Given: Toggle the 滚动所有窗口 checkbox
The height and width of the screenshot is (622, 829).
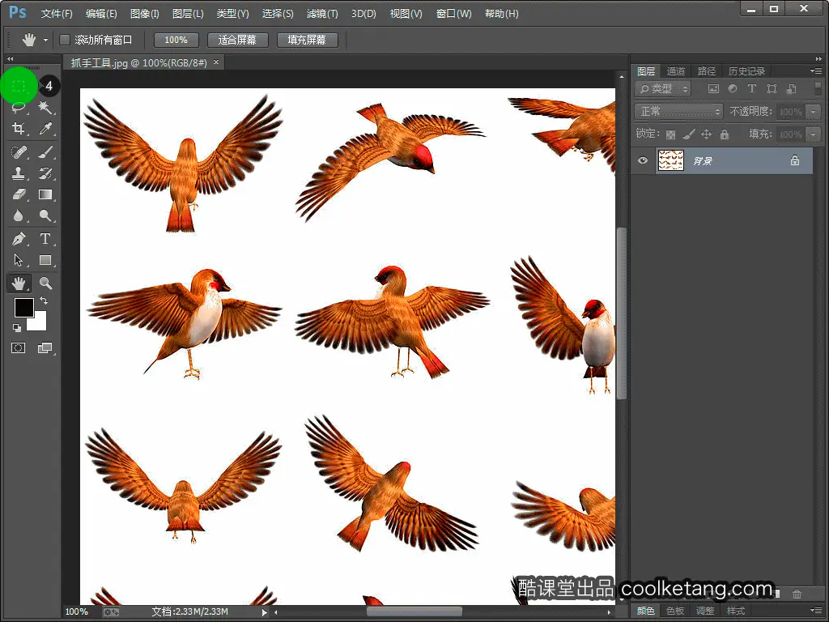Looking at the screenshot, I should (x=65, y=40).
